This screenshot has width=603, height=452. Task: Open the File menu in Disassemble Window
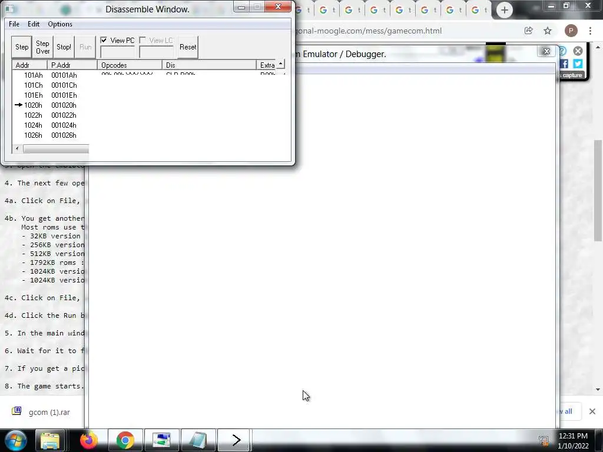14,24
